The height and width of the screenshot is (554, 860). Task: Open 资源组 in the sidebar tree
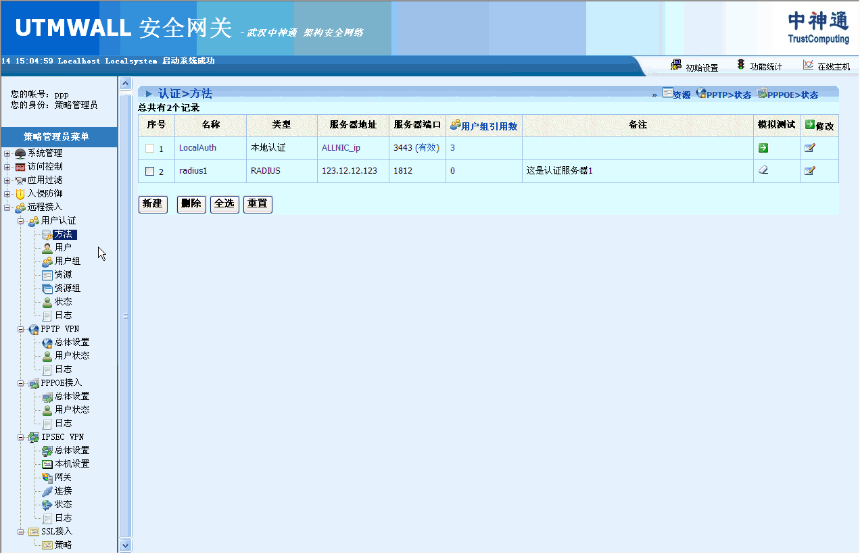pos(67,288)
